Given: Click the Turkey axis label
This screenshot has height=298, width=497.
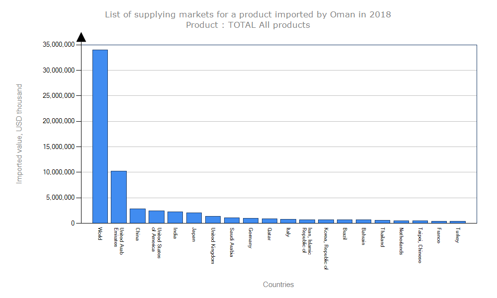Looking at the screenshot, I should [458, 235].
